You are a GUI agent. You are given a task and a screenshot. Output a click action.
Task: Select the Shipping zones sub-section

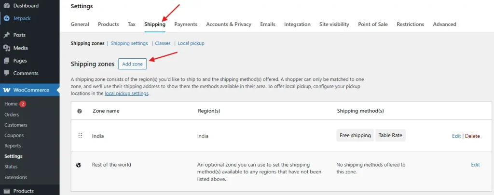(88, 43)
